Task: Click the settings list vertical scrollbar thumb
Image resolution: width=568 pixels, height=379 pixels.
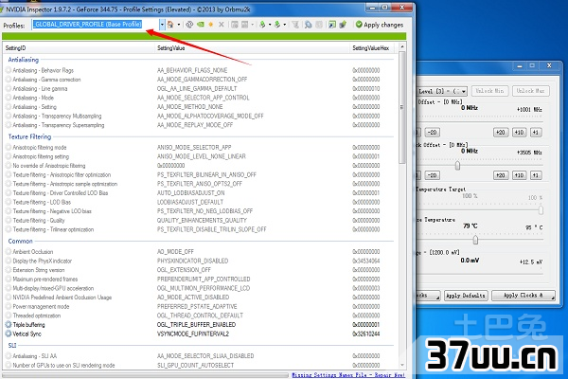Action: 401,107
